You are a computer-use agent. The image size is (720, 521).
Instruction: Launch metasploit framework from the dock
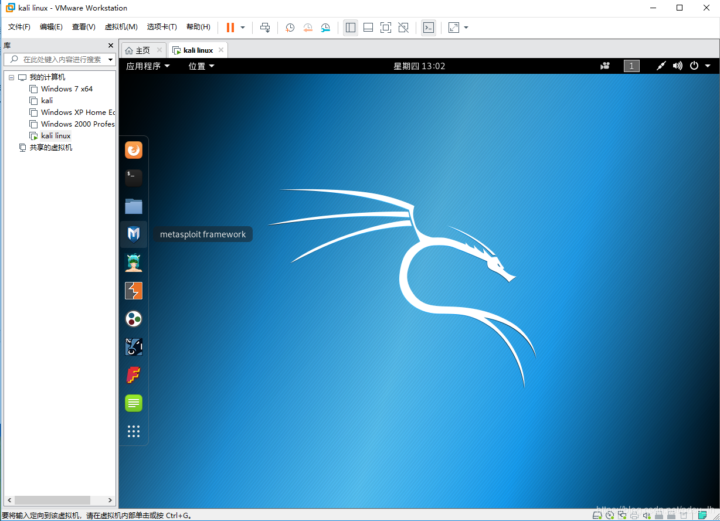(134, 234)
